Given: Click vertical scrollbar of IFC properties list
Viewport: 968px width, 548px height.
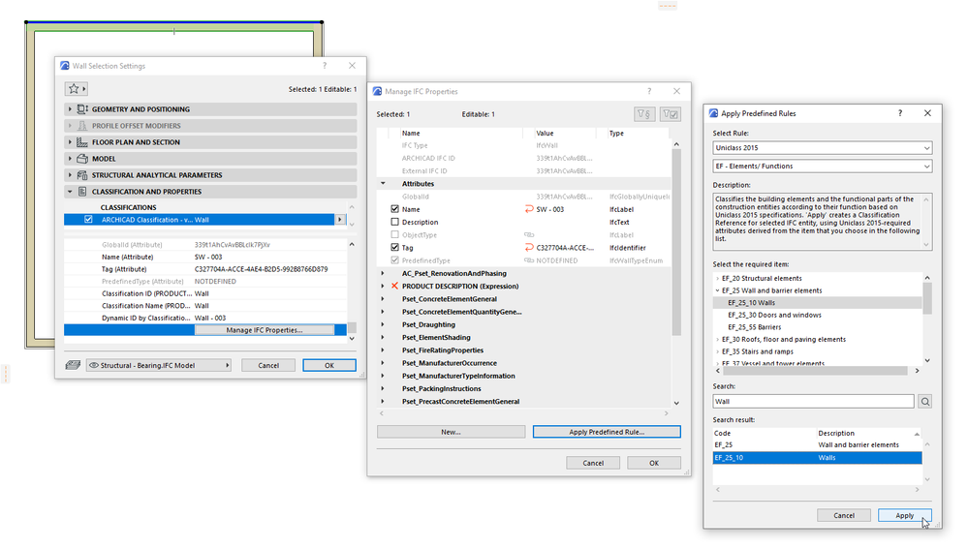Looking at the screenshot, I should (x=676, y=242).
